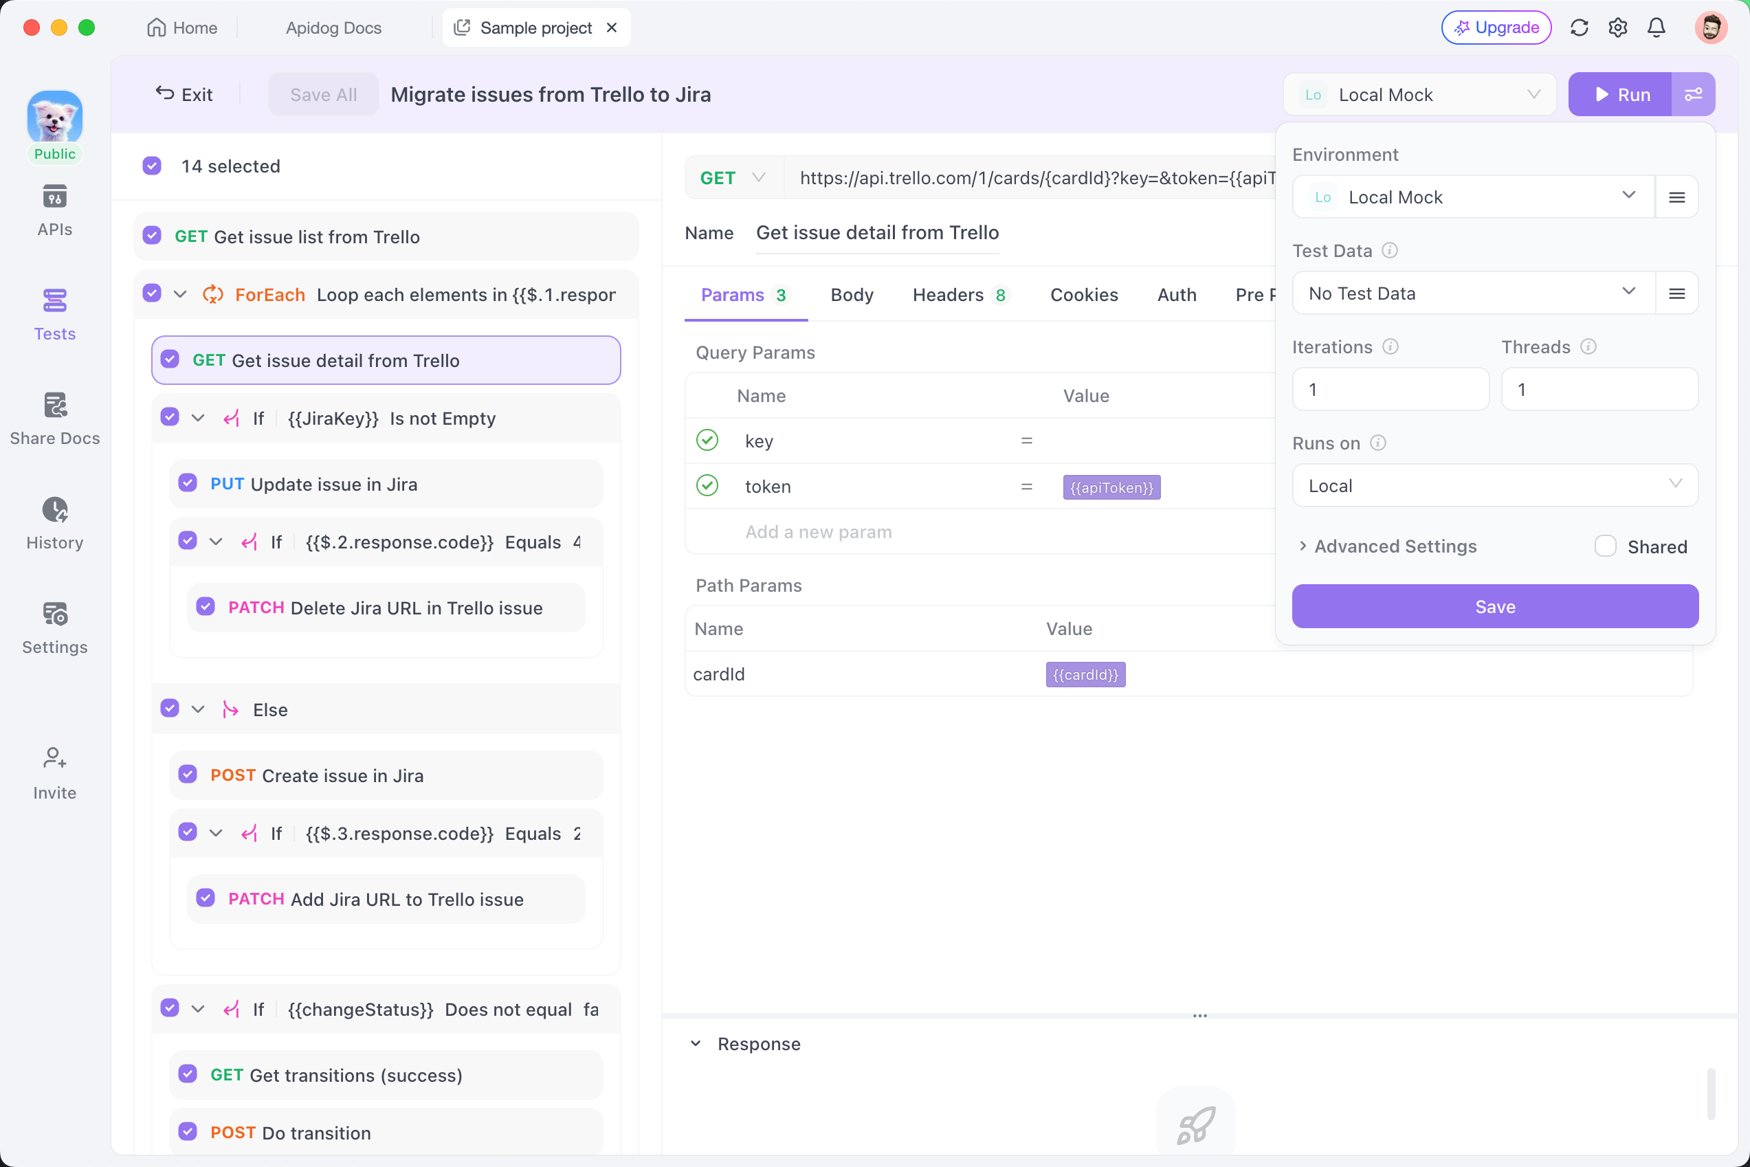Click the Save button in run settings

coord(1495,607)
